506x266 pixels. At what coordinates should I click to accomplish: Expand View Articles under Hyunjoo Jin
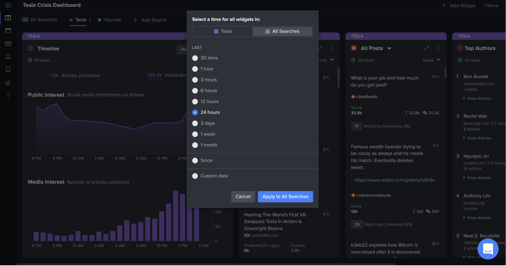click(477, 178)
